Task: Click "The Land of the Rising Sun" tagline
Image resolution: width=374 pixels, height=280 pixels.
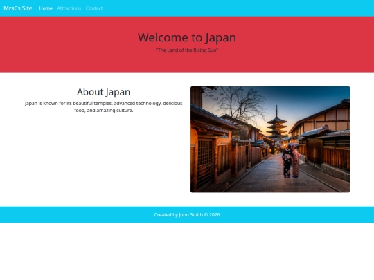Action: [x=187, y=50]
